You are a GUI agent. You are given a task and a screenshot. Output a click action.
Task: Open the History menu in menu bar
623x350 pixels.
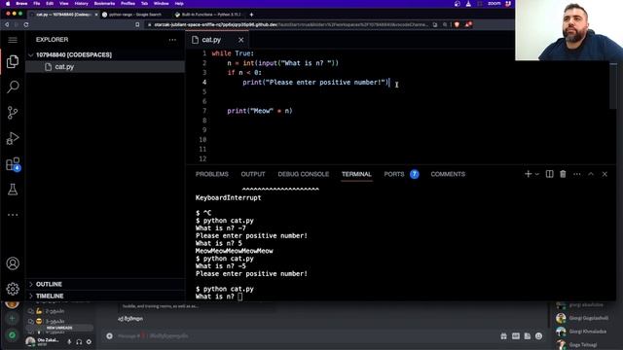81,4
